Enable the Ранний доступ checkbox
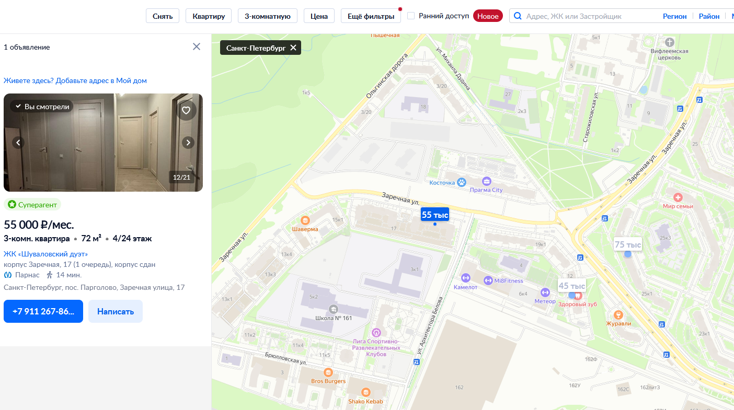Image resolution: width=734 pixels, height=410 pixels. pyautogui.click(x=411, y=16)
